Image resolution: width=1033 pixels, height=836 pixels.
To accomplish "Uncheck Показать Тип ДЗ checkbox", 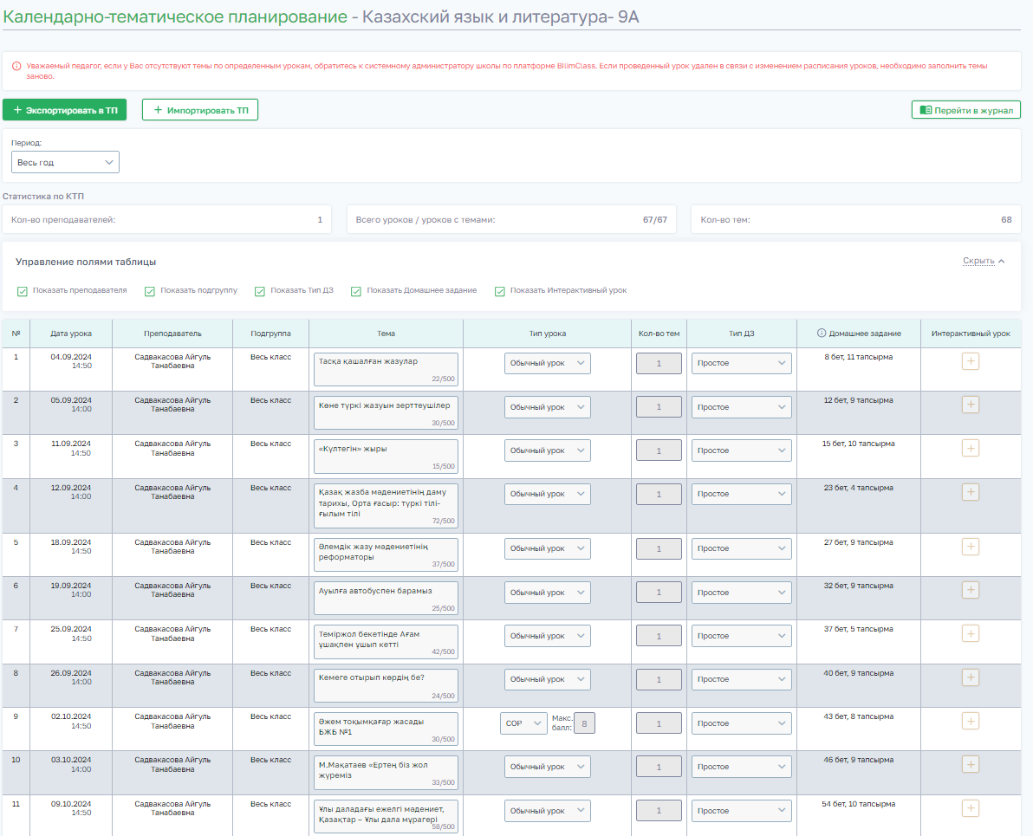I will coord(260,291).
